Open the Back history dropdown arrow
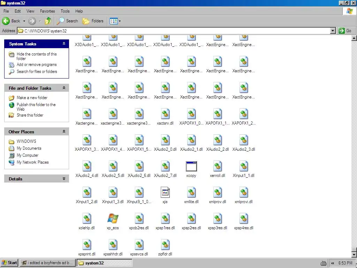The image size is (357, 268). pyautogui.click(x=24, y=21)
